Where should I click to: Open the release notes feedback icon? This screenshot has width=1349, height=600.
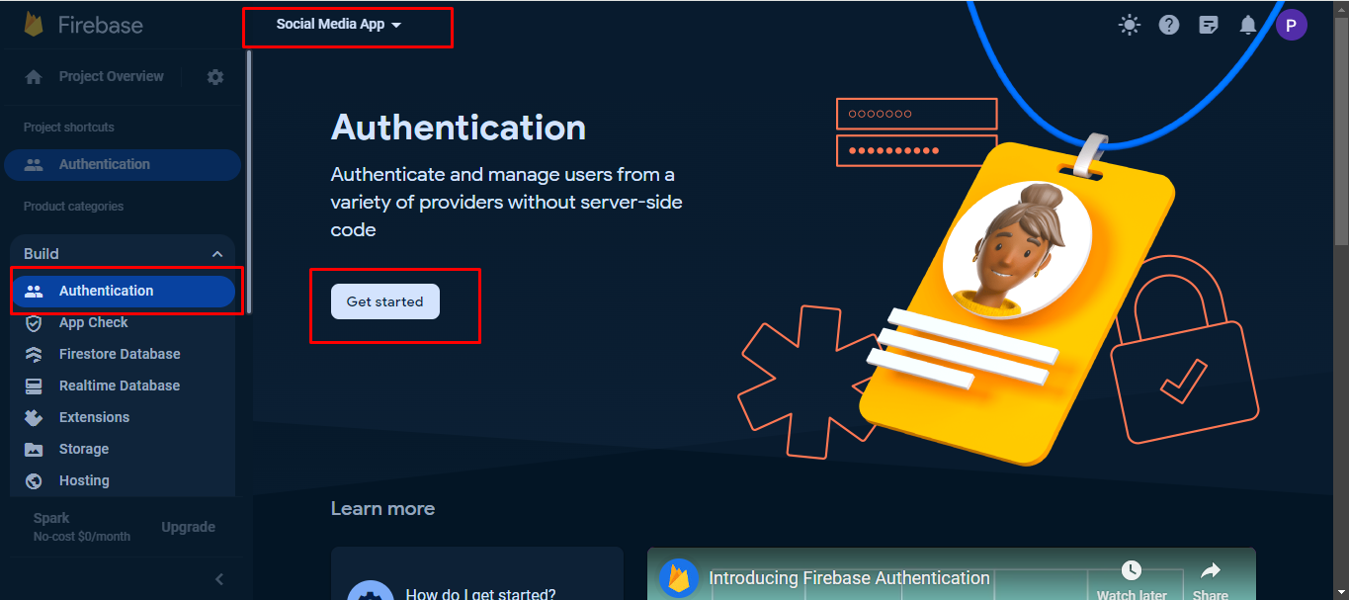point(1209,25)
